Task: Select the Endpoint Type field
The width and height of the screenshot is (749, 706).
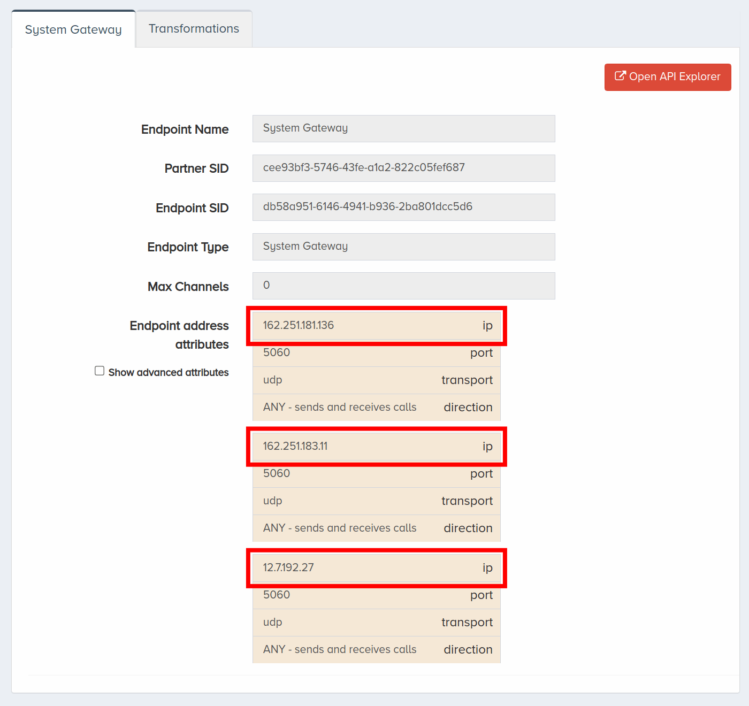Action: [404, 247]
